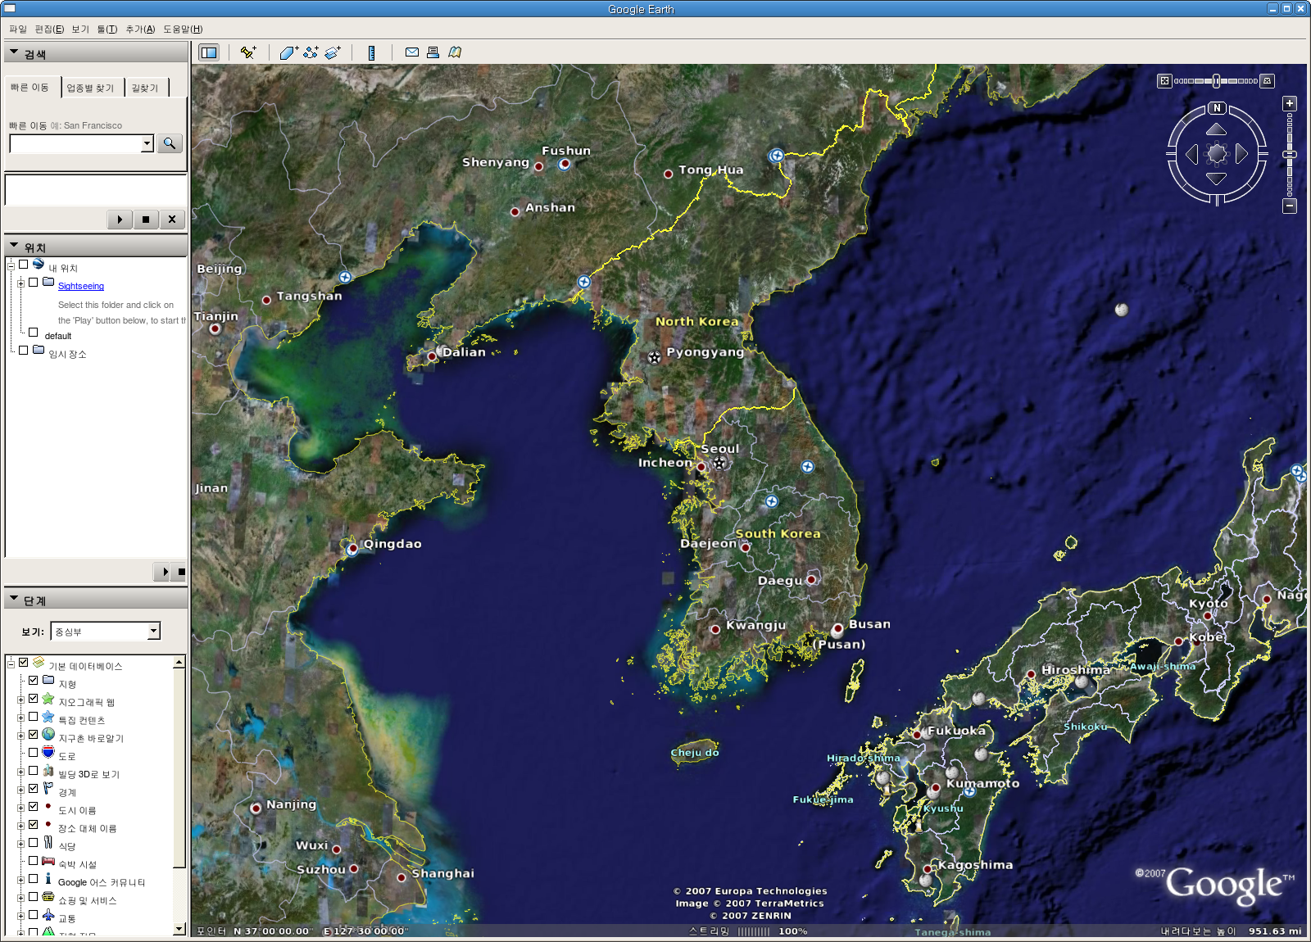Screen dimensions: 1311x942
Task: Click the zoom out minus button
Action: (1290, 206)
